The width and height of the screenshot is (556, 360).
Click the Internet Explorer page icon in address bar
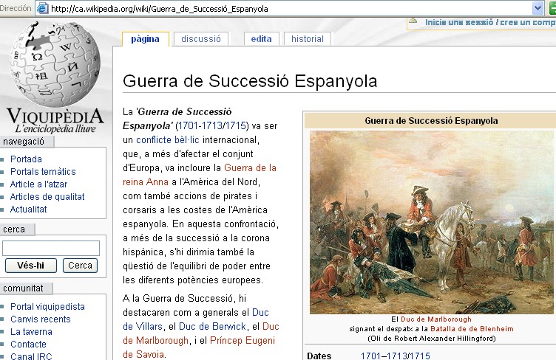pyautogui.click(x=43, y=8)
